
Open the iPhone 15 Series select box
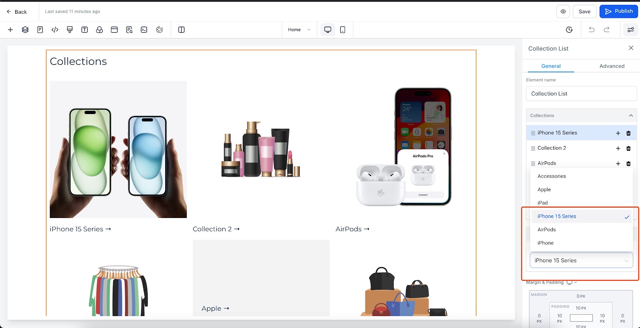(x=581, y=260)
